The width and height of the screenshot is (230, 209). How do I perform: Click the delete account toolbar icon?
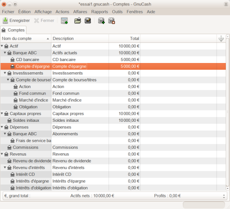point(112,20)
